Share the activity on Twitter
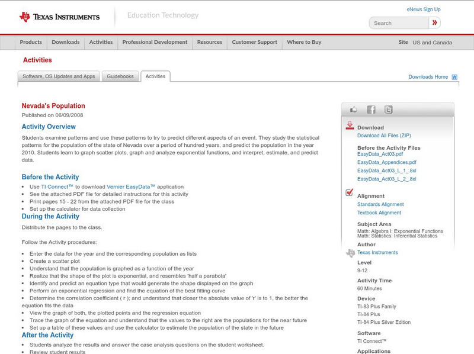Image resolution: width=474 pixels, height=354 pixels. pyautogui.click(x=389, y=110)
